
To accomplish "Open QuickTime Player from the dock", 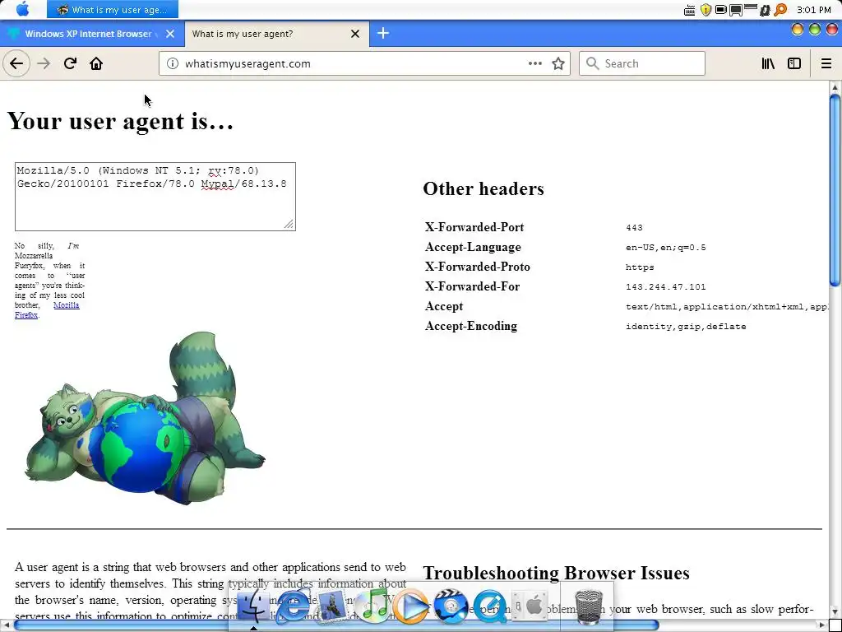I will coord(490,606).
